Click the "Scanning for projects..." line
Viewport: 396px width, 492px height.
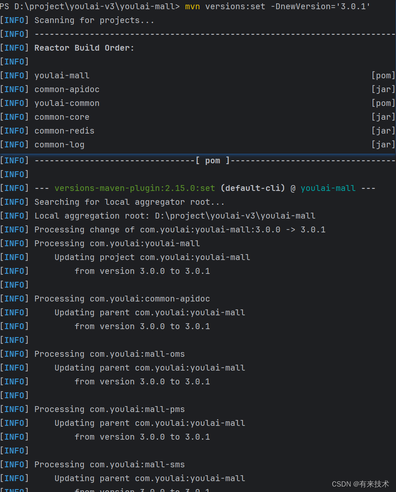[94, 20]
